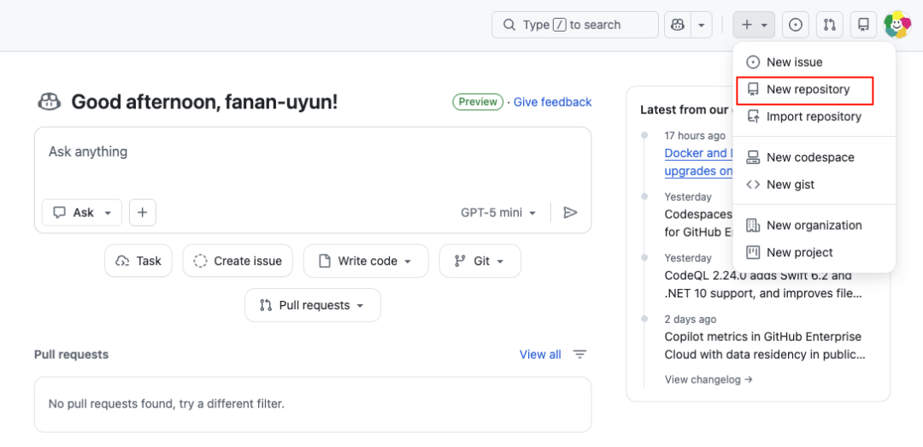The image size is (923, 447).
Task: Focus the Ask anything text field
Action: point(312,161)
